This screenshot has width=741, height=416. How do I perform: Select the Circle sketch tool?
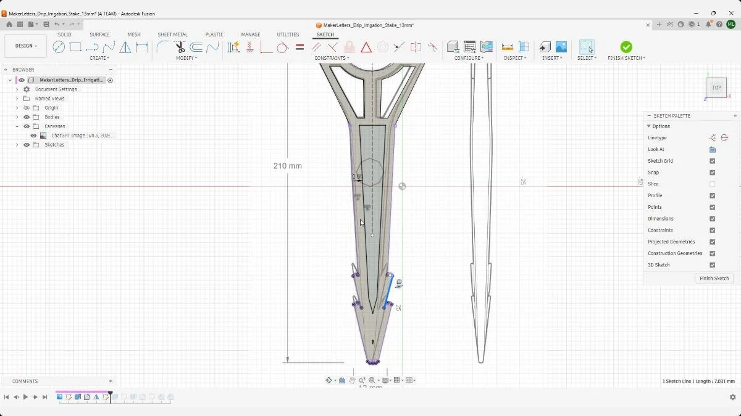tap(59, 47)
